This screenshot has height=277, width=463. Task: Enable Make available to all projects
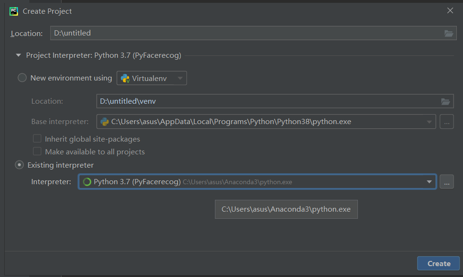[37, 152]
